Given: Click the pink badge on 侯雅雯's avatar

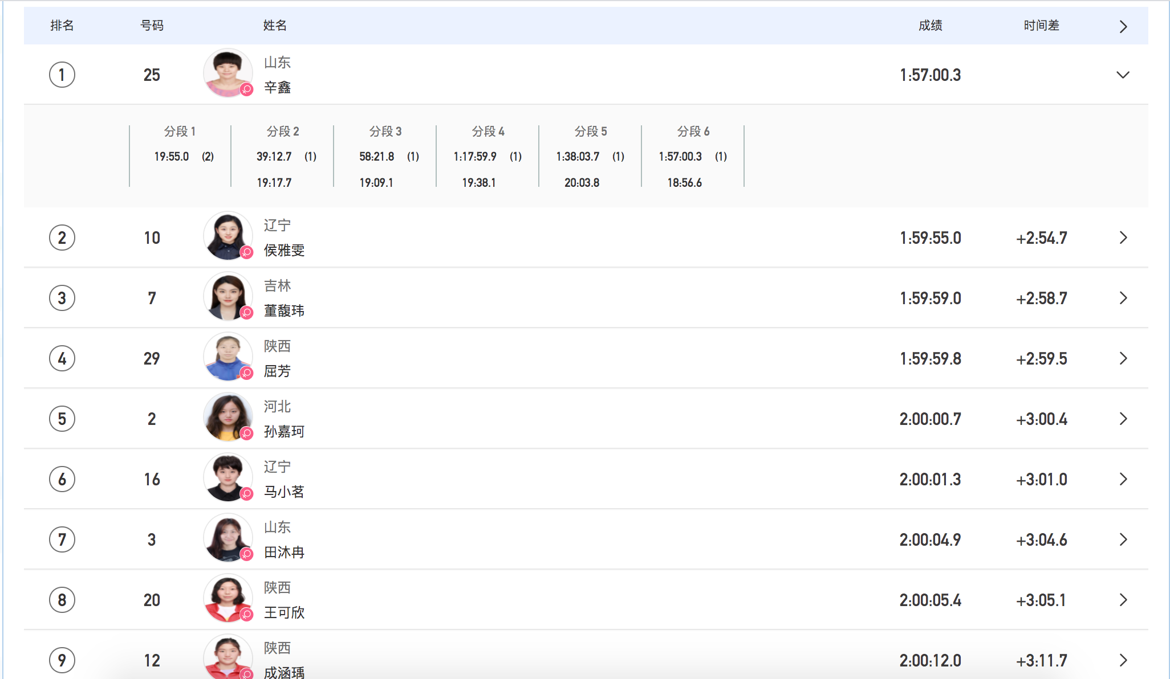Looking at the screenshot, I should point(246,252).
